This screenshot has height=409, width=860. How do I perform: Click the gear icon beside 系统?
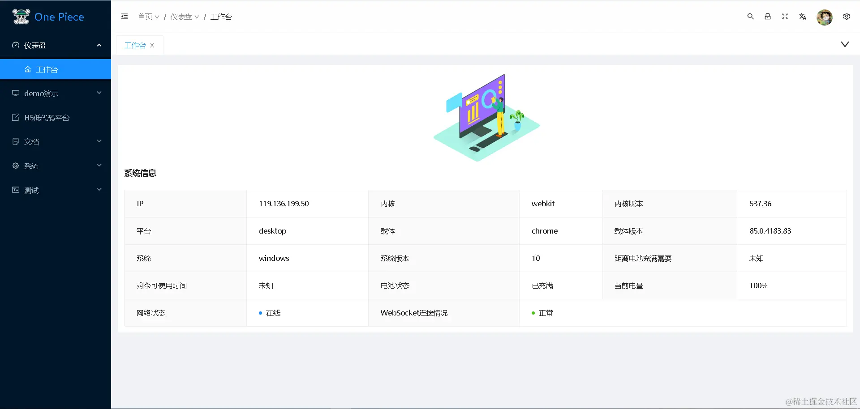(x=16, y=166)
